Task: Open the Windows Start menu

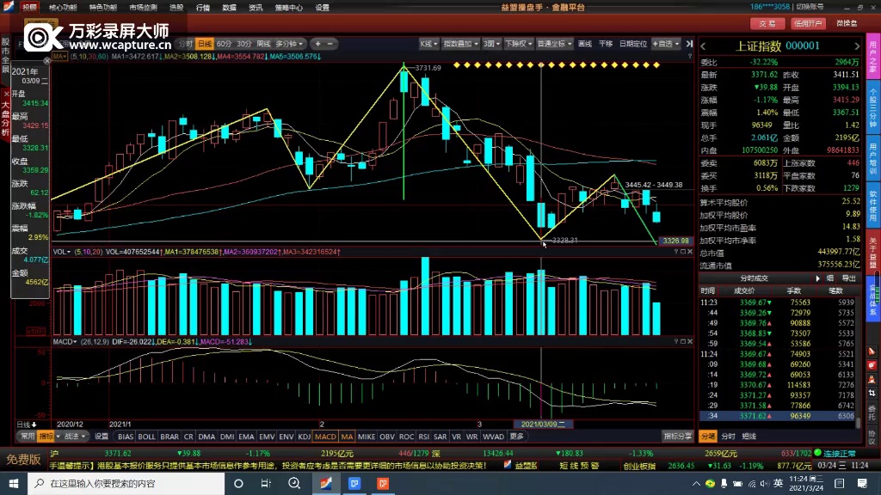Action: point(14,484)
